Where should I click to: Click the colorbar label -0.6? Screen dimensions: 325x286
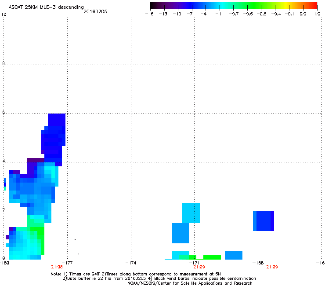248,14
